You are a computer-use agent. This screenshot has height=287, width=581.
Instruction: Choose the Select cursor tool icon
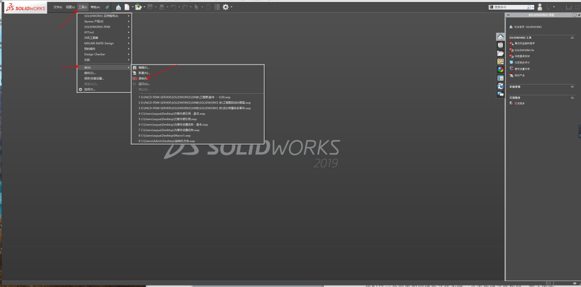click(x=197, y=7)
